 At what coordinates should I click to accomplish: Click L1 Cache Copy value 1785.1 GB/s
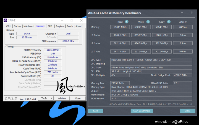pos(162,35)
